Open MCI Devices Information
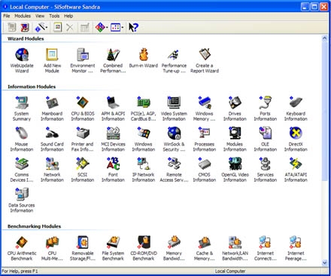Viewport: 331px width, 276px height. 113,139
